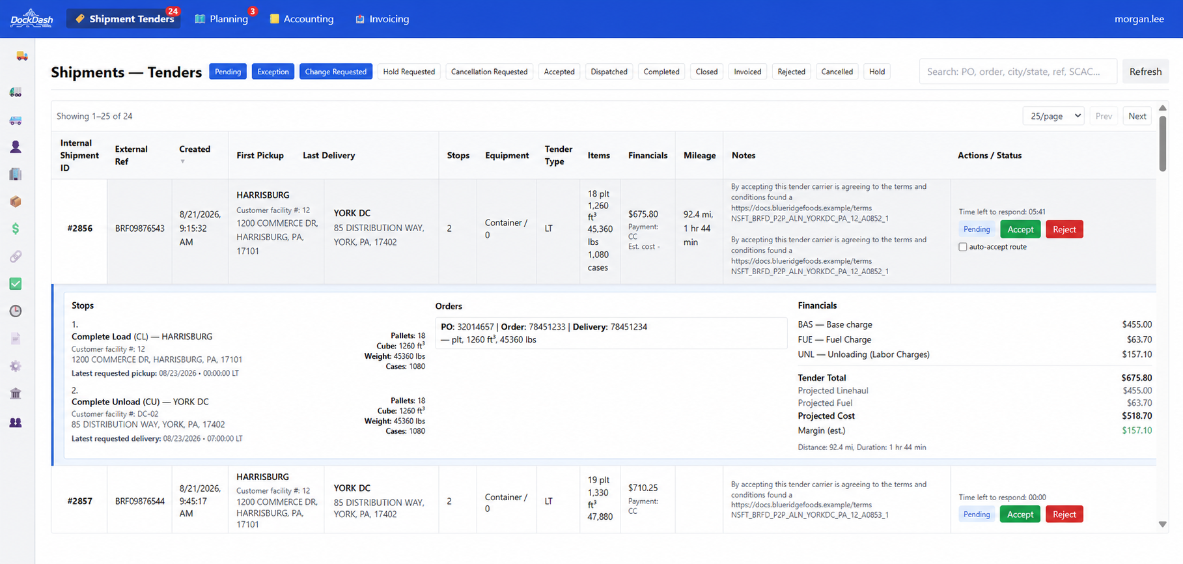Toggle the Pending status filter
Viewport: 1183px width, 564px height.
228,72
